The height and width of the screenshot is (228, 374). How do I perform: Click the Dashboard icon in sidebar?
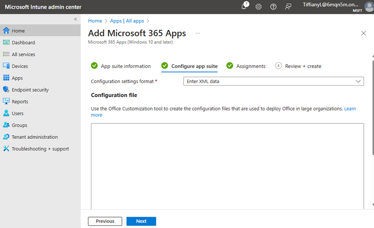click(x=6, y=42)
